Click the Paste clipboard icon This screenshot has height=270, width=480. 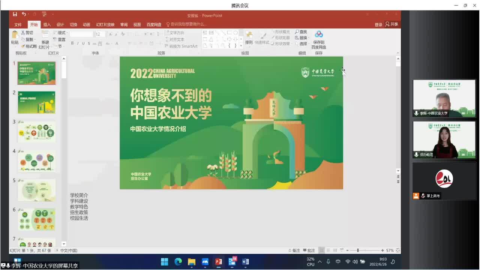point(15,35)
